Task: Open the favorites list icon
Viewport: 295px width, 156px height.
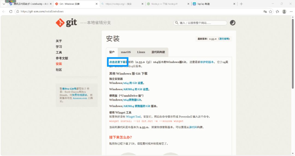Action: click(x=277, y=11)
